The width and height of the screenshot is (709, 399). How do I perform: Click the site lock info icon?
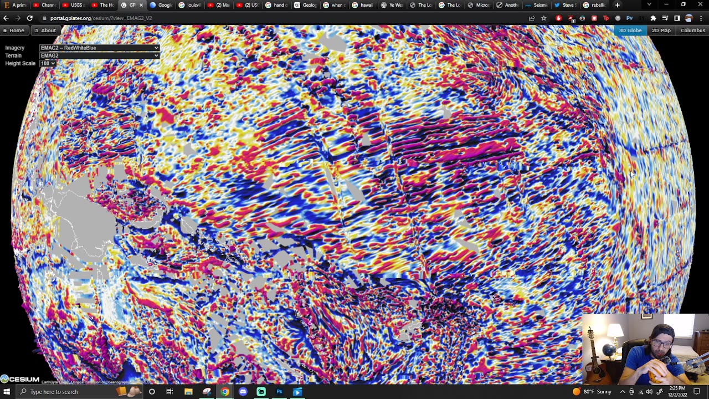(44, 18)
